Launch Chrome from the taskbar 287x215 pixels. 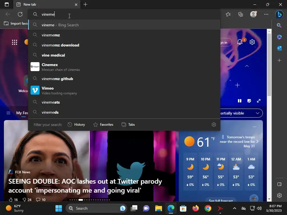(208, 208)
